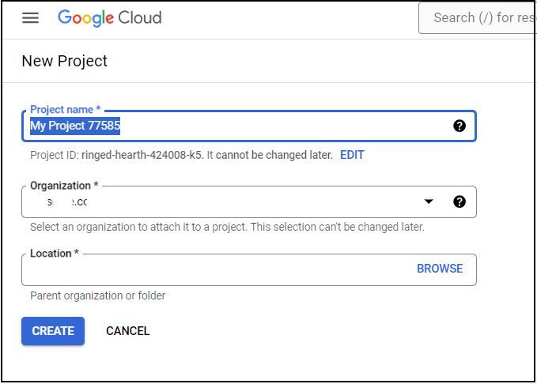The height and width of the screenshot is (384, 537).
Task: Open the hamburger navigation menu
Action: click(x=31, y=18)
